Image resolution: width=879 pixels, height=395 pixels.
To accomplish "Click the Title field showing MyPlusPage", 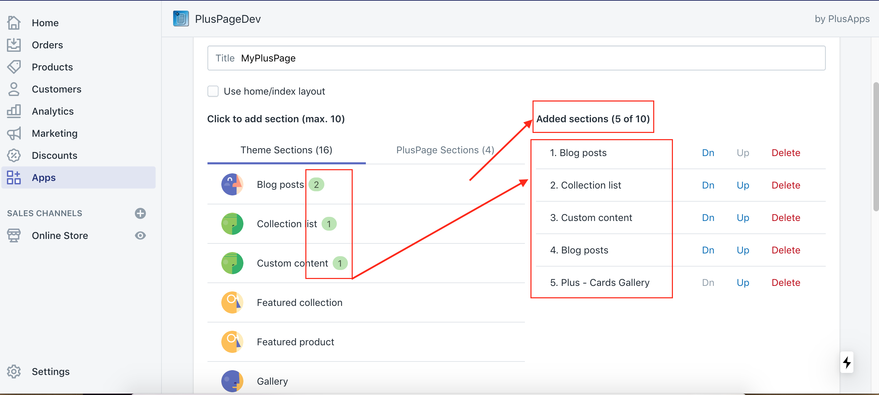I will pyautogui.click(x=415, y=58).
